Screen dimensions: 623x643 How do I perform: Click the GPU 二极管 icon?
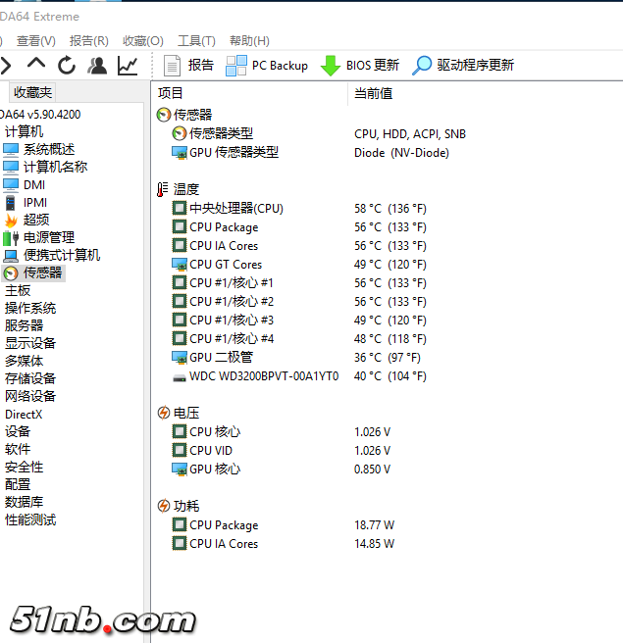[x=179, y=357]
